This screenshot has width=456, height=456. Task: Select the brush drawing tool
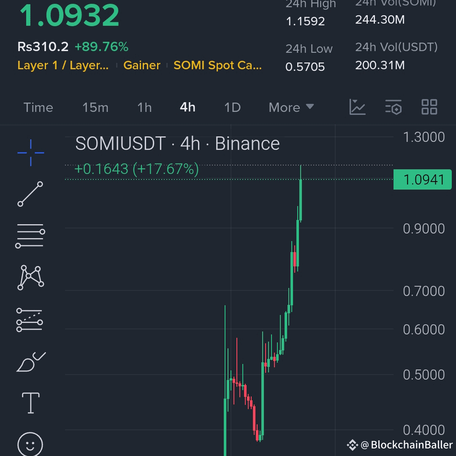tap(31, 362)
